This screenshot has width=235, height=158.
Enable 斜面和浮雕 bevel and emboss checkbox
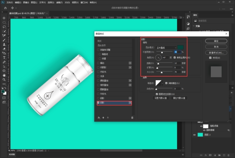[98, 50]
